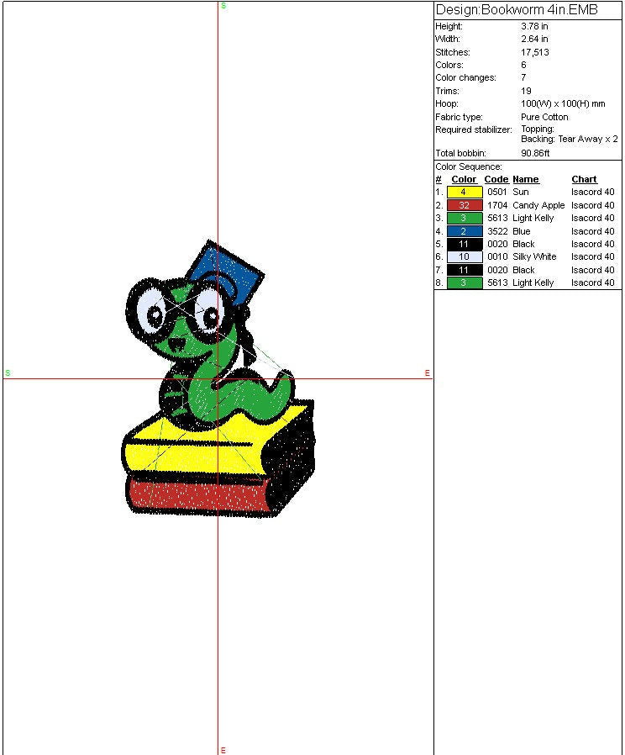
Task: Select the black swatch in row 5
Action: [x=464, y=244]
